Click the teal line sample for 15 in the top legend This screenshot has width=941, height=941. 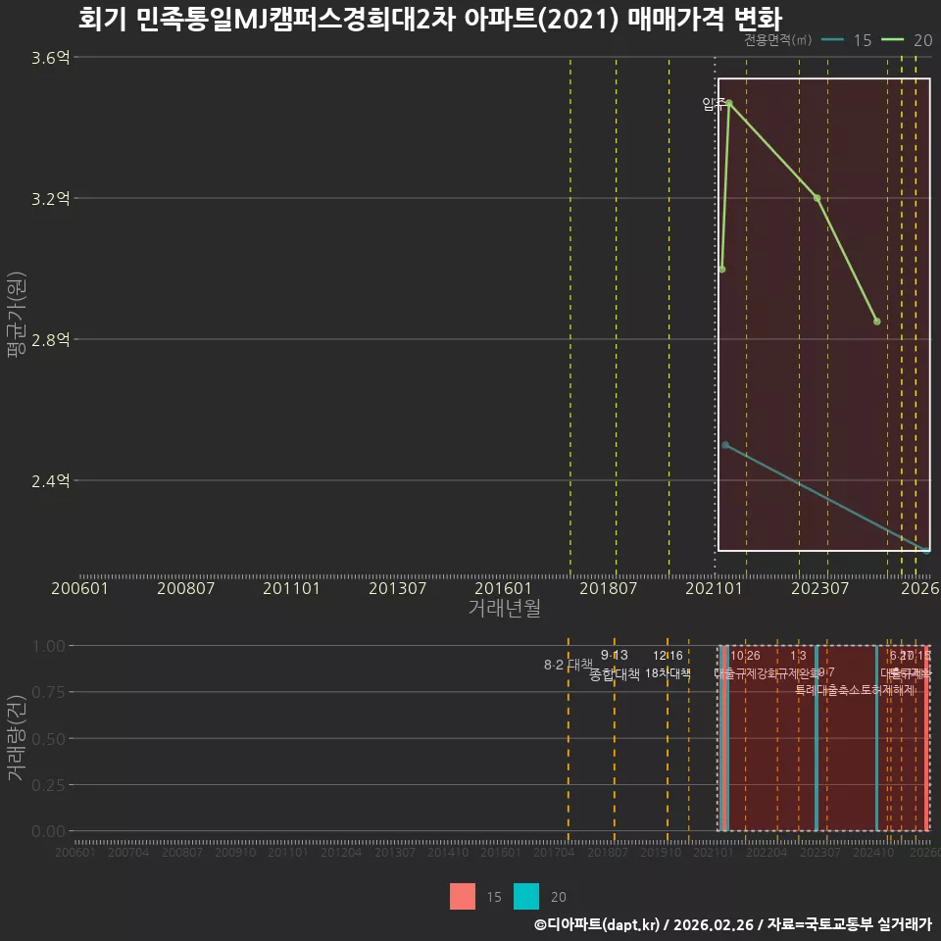pyautogui.click(x=832, y=40)
